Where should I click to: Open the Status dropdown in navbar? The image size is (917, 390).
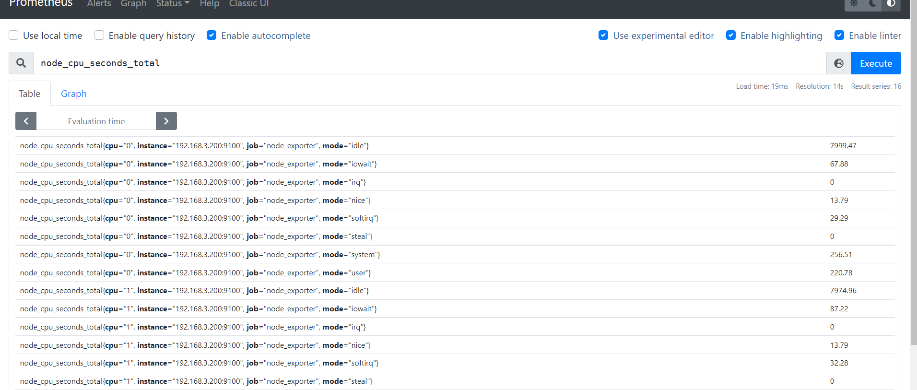pos(173,4)
